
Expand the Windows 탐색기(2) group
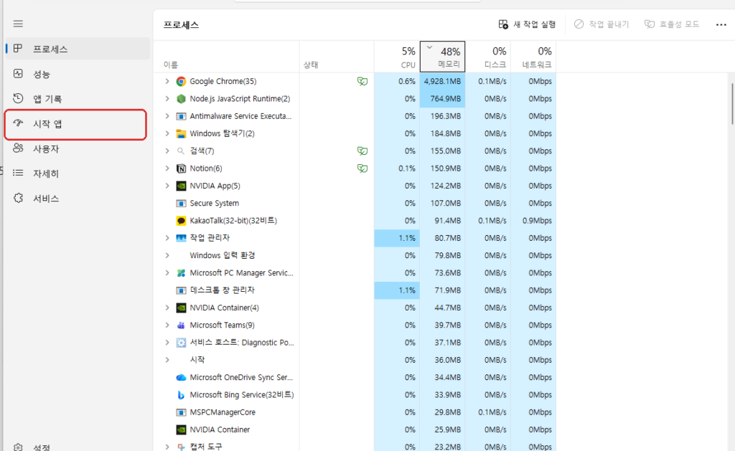[167, 133]
